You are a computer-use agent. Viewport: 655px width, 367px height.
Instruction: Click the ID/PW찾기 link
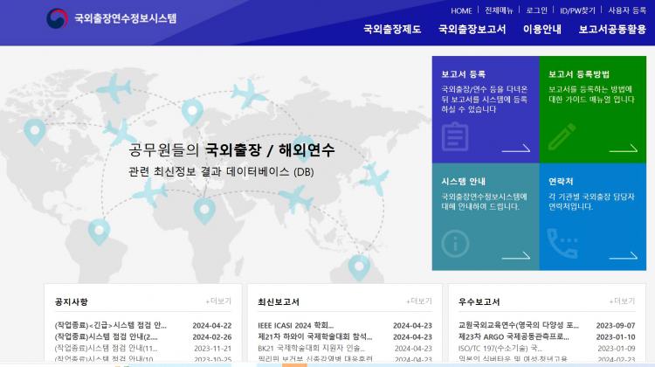click(577, 10)
